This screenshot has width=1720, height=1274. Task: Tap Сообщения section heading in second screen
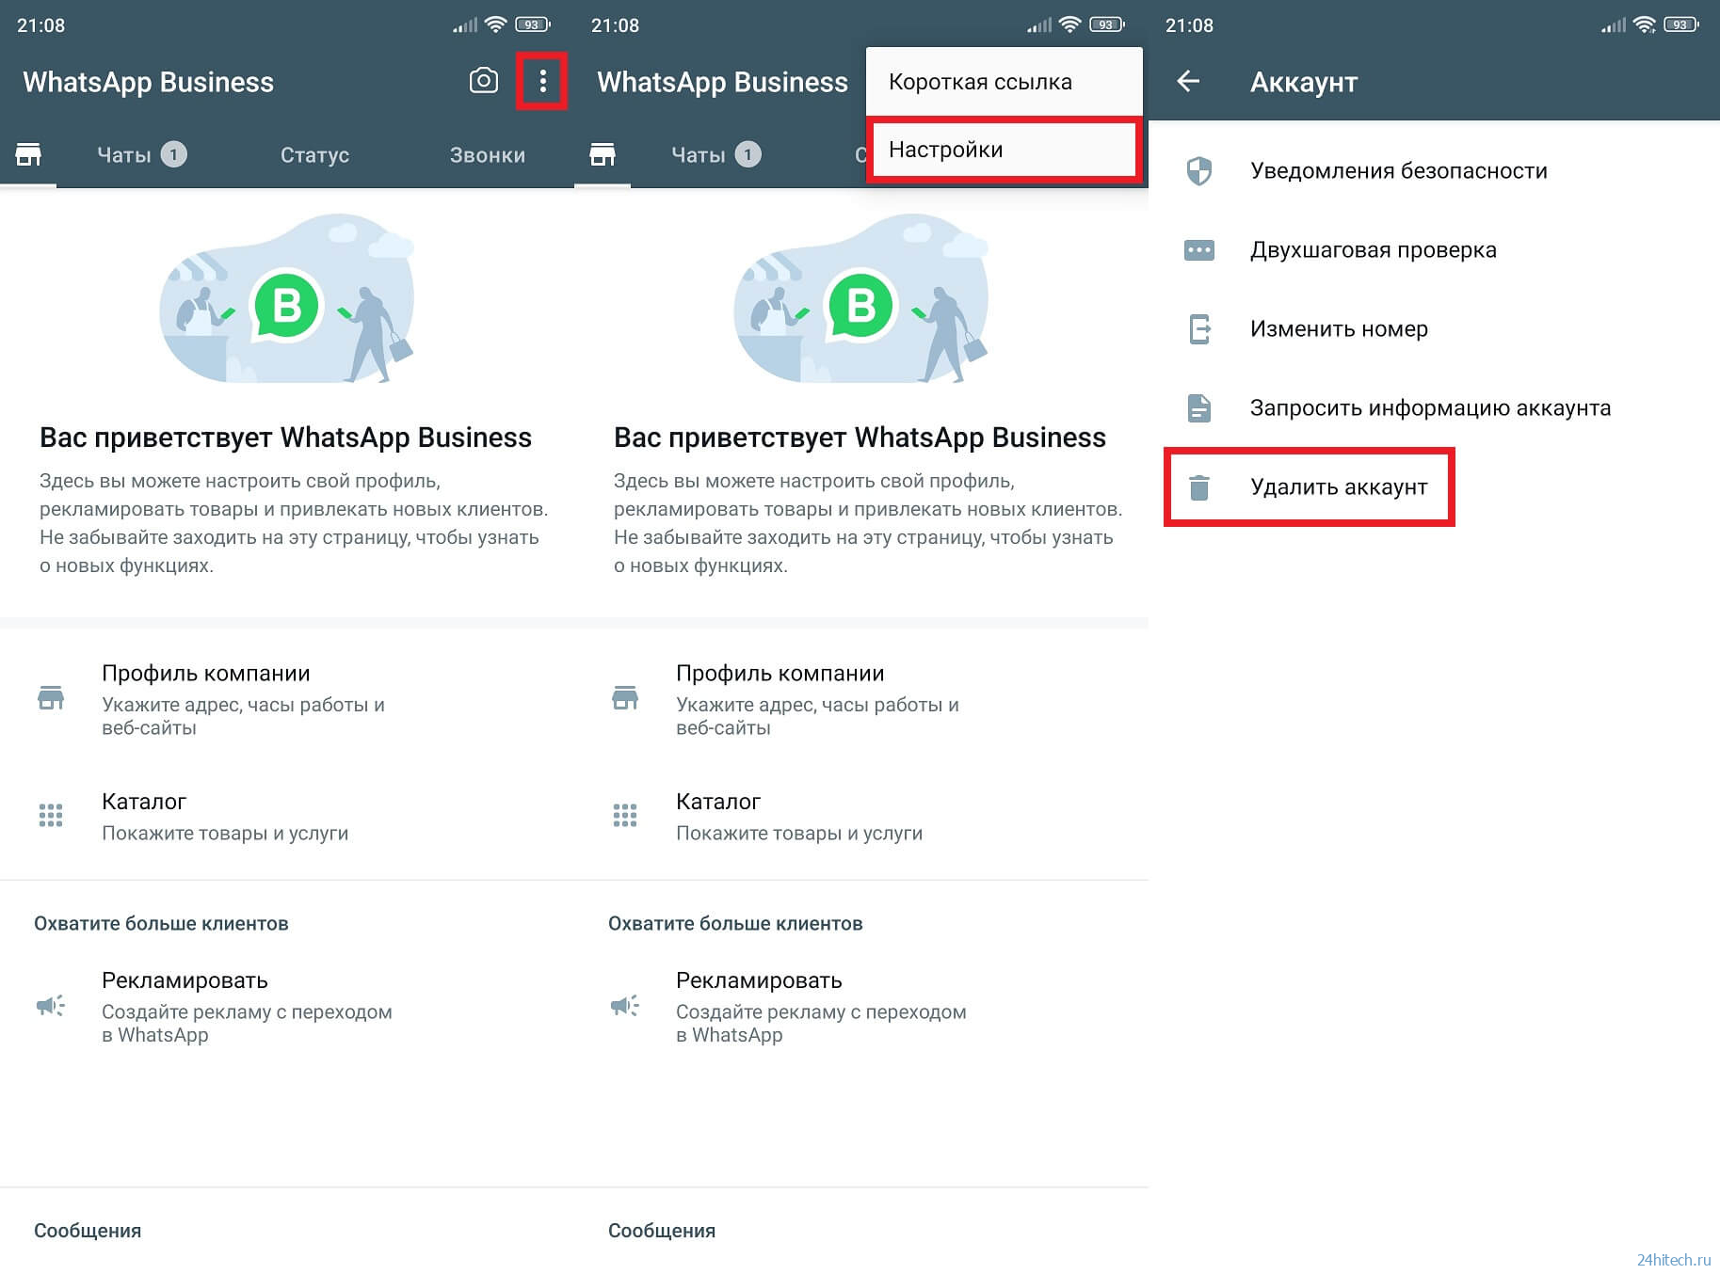coord(662,1231)
